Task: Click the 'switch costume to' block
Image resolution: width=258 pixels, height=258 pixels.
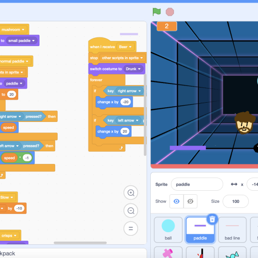Action: (x=106, y=69)
